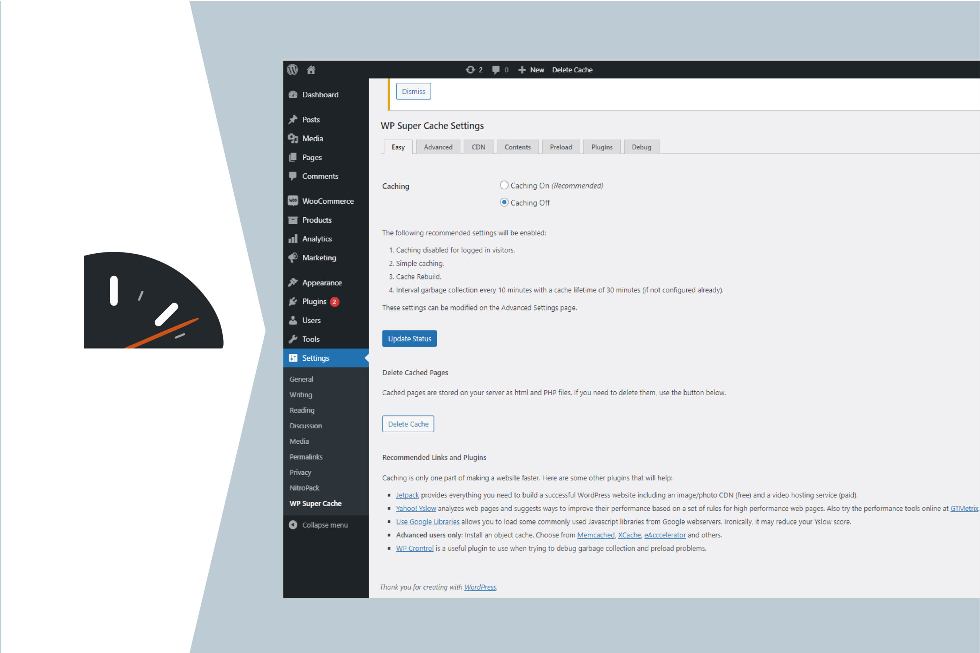Open the WP Crontrol link
The image size is (980, 653).
click(415, 548)
